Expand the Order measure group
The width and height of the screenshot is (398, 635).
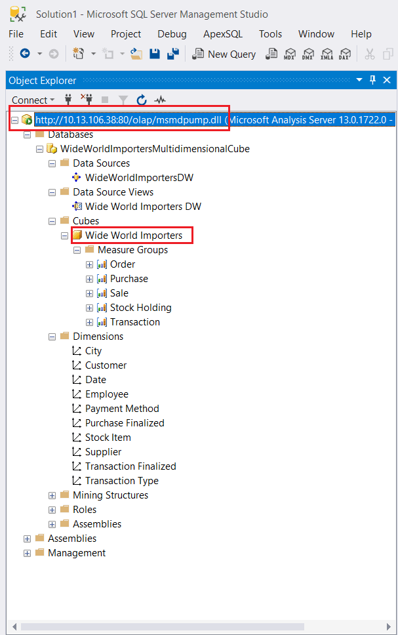coord(90,264)
